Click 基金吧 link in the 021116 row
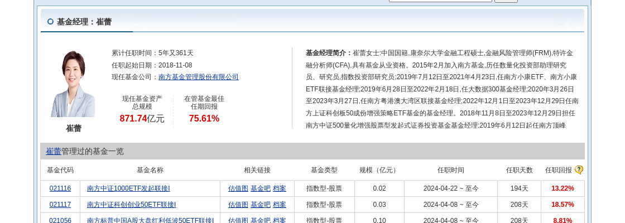 pos(260,188)
